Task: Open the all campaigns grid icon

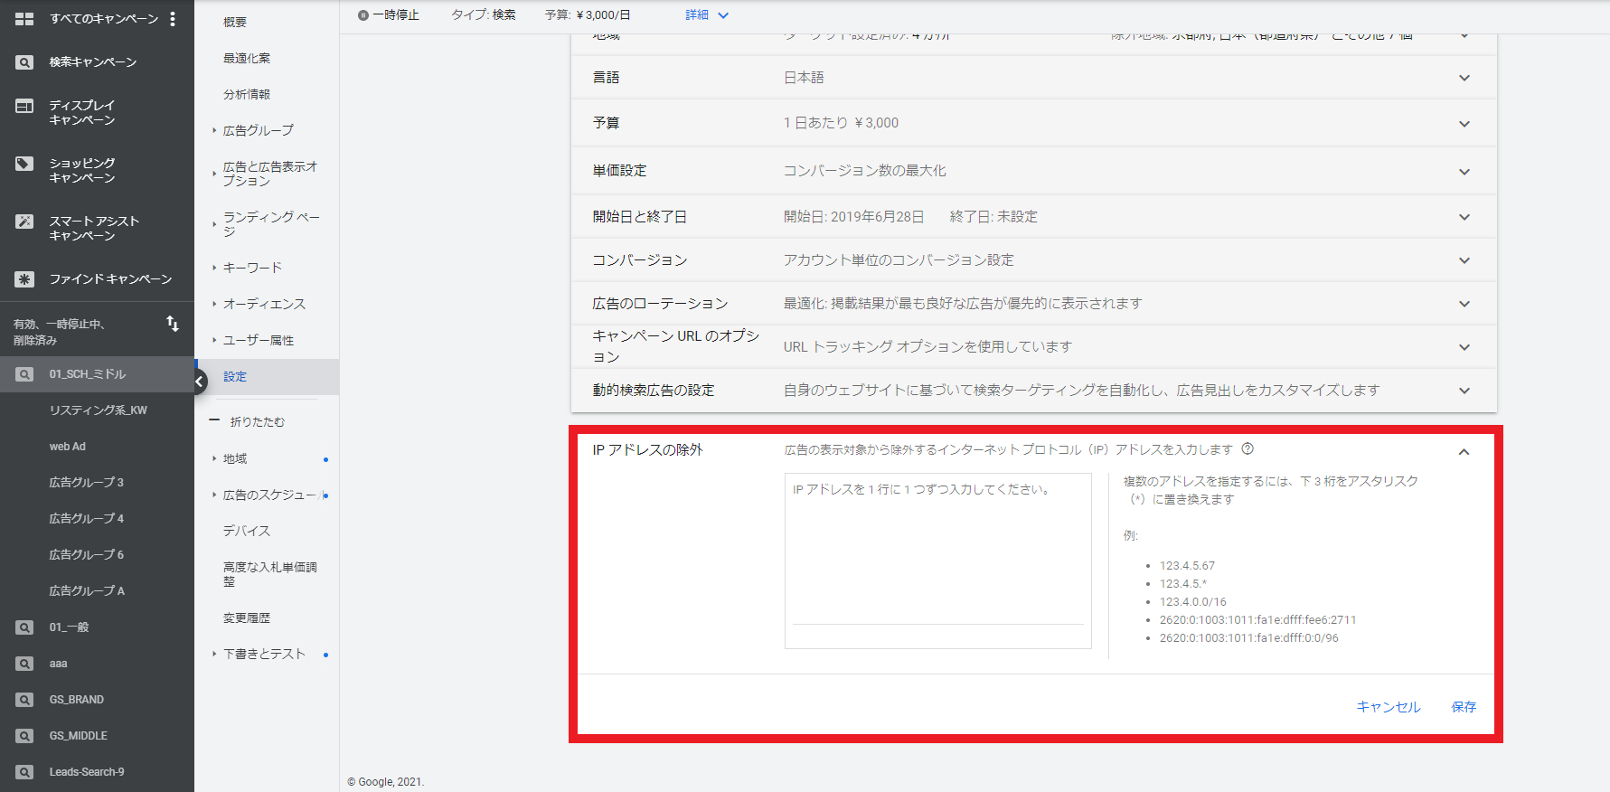Action: tap(24, 18)
